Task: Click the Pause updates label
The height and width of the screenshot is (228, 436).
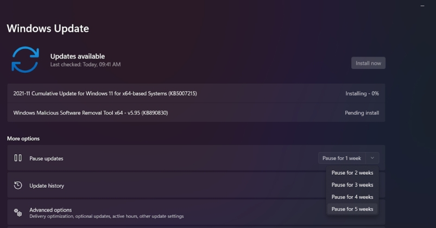Action: (x=46, y=159)
